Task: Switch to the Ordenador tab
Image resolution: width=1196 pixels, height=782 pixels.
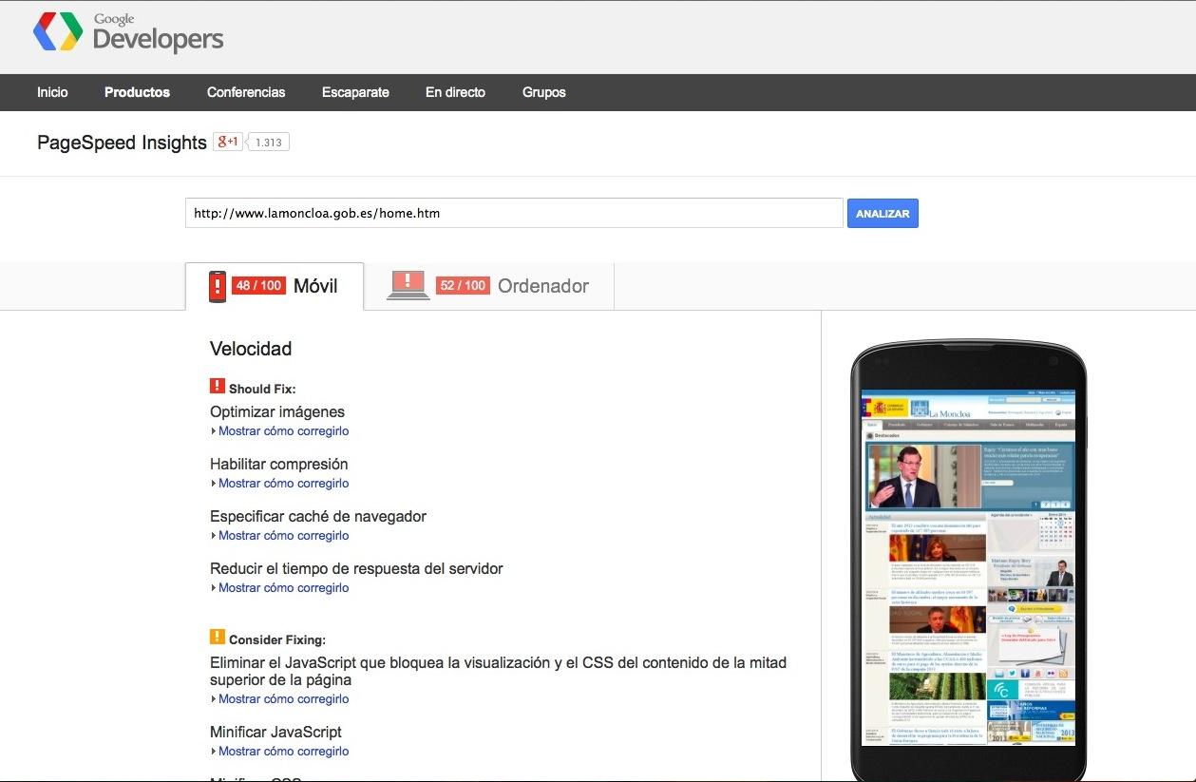Action: point(542,286)
